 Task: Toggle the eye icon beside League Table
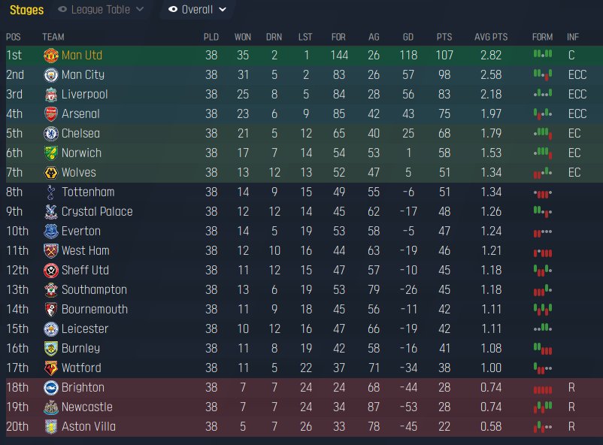click(62, 9)
